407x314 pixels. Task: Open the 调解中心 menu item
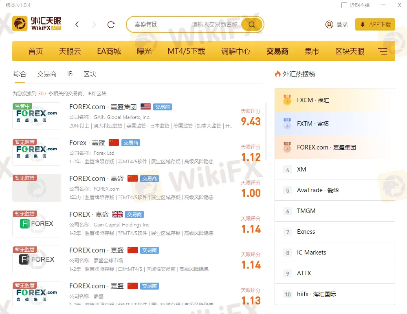point(235,51)
